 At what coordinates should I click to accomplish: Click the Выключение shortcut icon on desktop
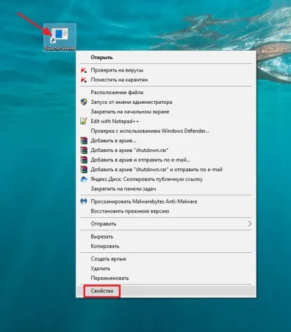(60, 35)
